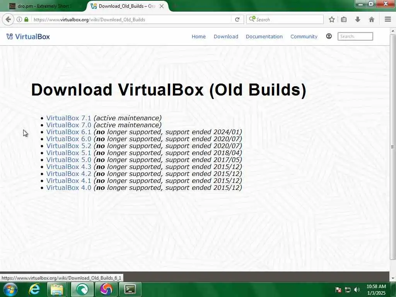Focus the VirtualBox site search box

(x=355, y=36)
